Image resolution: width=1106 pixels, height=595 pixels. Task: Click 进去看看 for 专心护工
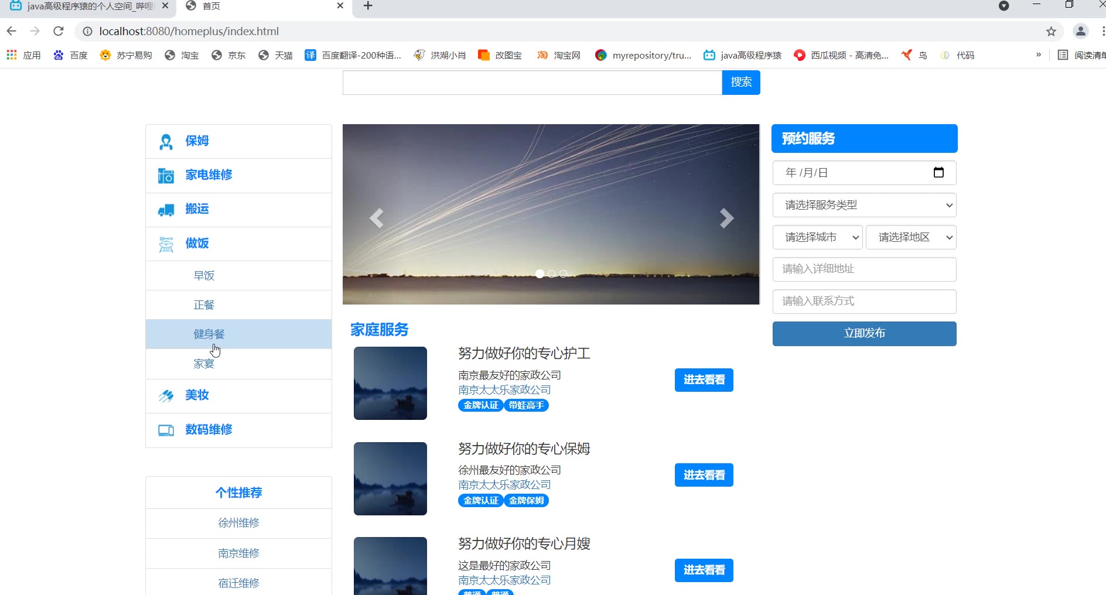tap(704, 380)
